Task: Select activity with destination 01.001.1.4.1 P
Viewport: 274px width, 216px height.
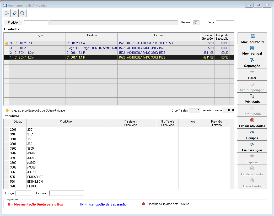Action: (x=119, y=57)
